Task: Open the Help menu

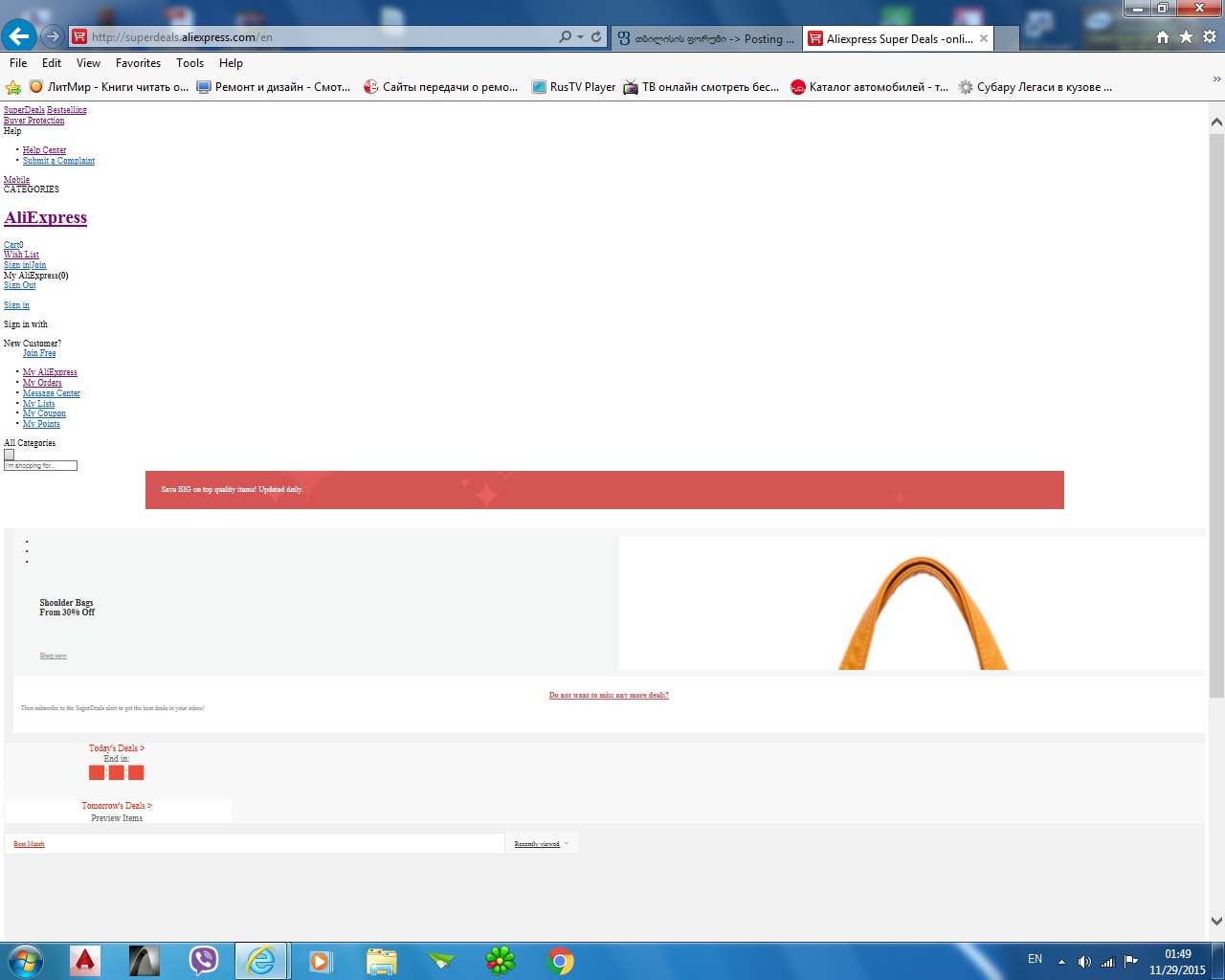Action: tap(231, 63)
